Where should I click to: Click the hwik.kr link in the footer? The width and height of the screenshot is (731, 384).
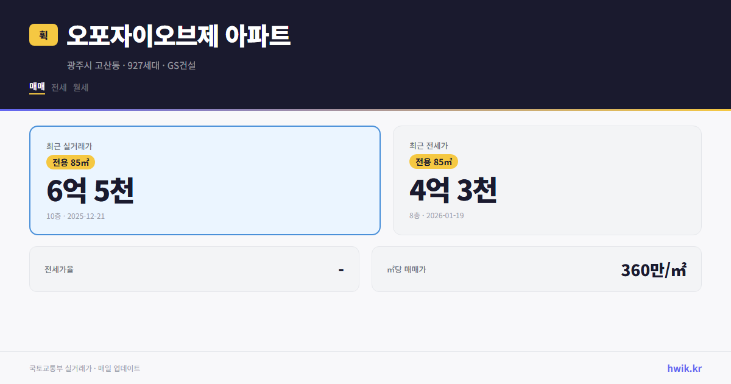tap(684, 368)
